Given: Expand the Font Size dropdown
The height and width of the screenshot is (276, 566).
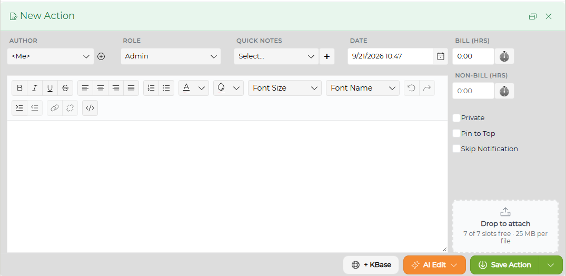Looking at the screenshot, I should point(285,88).
